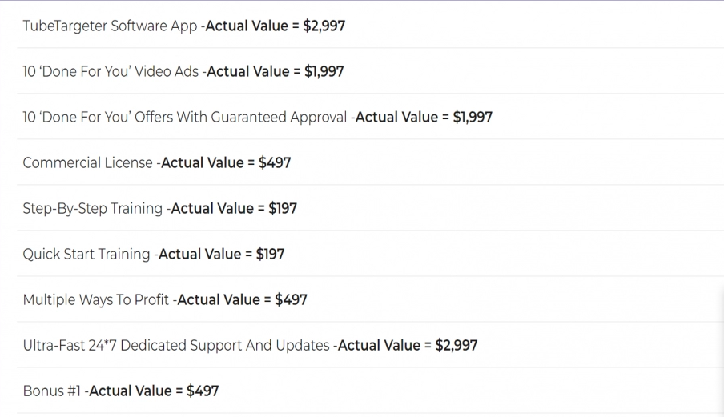
Task: Click the Step-By-Step Training item
Action: point(93,208)
